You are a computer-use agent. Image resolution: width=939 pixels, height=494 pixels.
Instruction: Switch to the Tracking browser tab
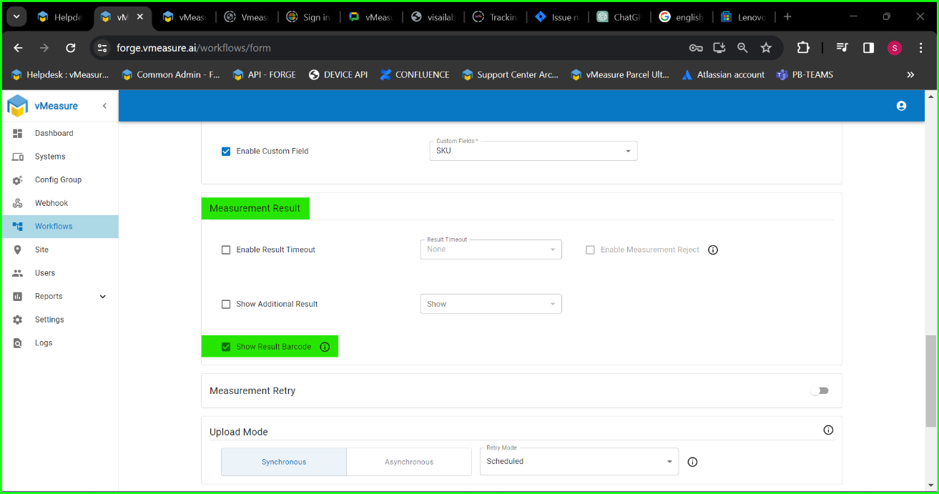click(x=495, y=17)
